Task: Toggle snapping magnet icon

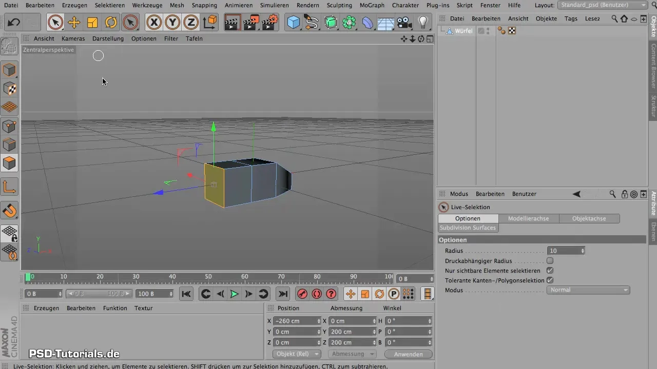Action: pos(10,210)
